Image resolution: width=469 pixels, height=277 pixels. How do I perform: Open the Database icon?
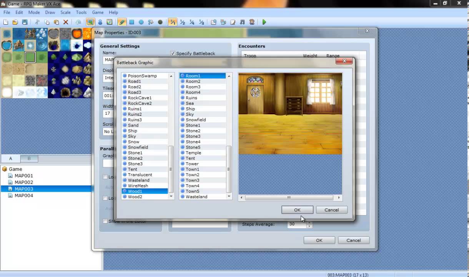click(214, 22)
